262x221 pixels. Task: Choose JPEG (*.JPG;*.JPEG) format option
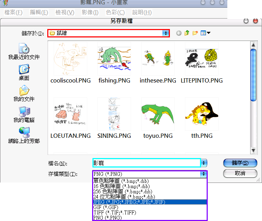[x=150, y=202]
